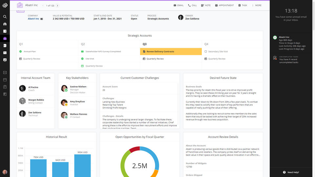Click Email in the top action bar
This screenshot has width=315, height=177.
(178, 5)
